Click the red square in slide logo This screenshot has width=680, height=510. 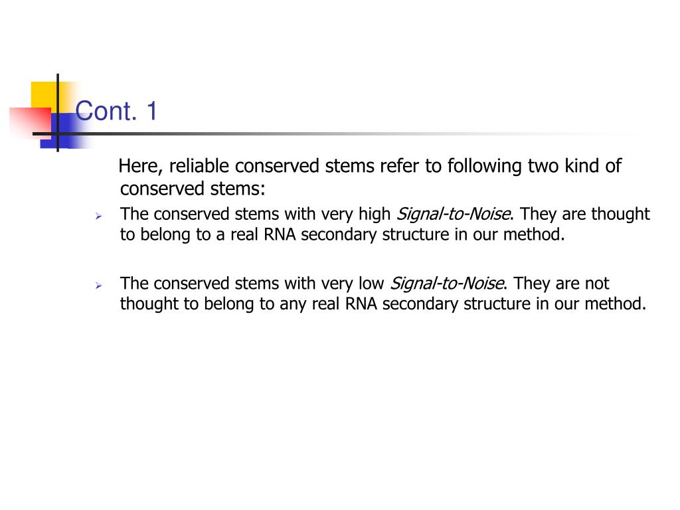click(x=30, y=122)
